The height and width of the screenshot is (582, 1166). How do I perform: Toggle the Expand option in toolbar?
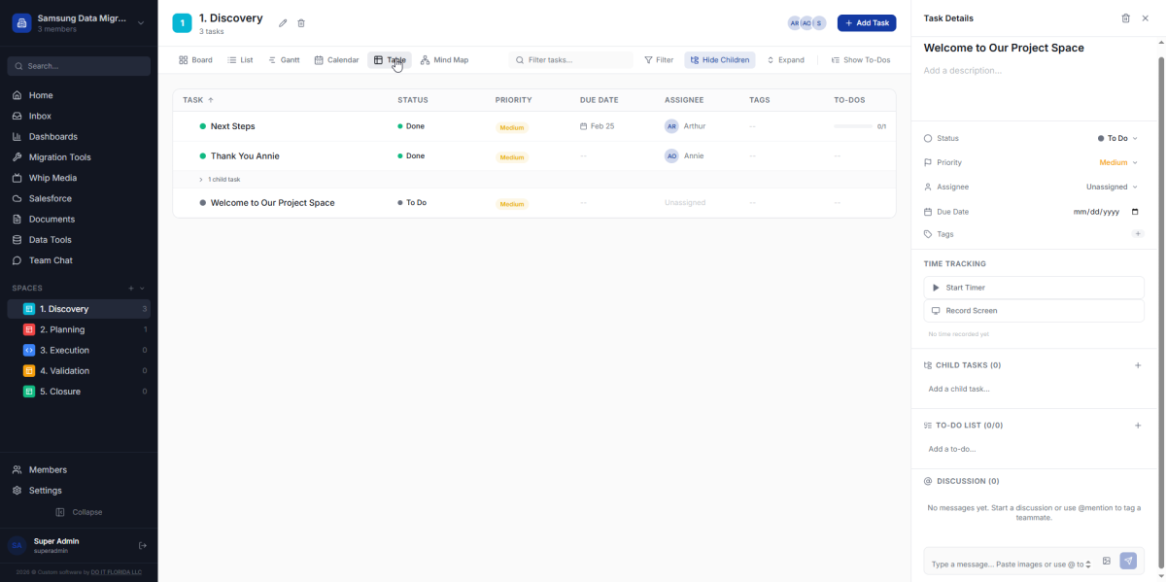[x=785, y=60]
